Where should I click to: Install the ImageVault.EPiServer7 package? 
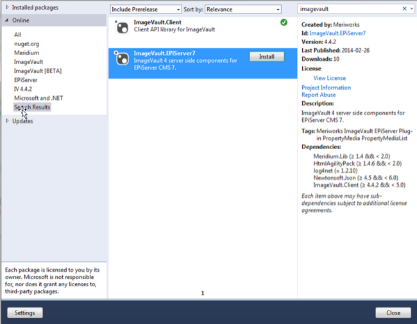(266, 56)
